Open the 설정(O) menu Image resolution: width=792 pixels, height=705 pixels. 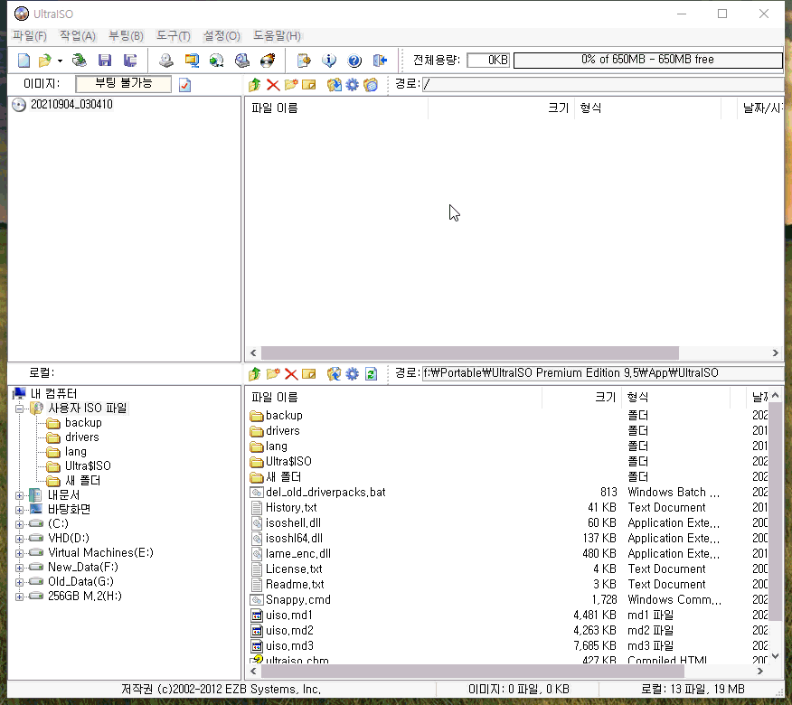click(222, 36)
